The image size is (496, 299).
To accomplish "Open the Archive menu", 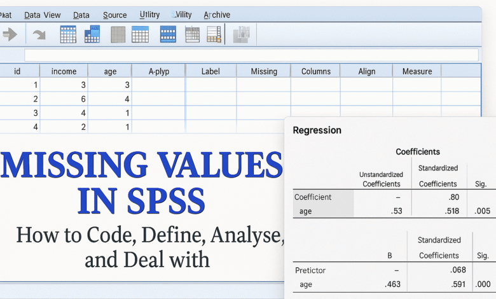I will 217,15.
